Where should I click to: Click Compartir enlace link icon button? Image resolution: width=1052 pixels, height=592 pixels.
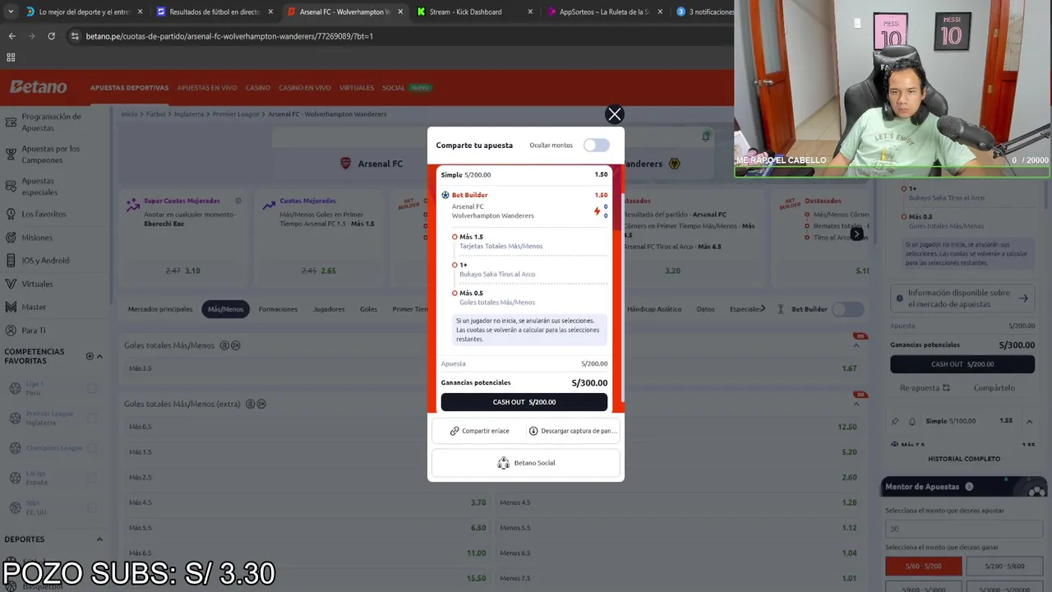(479, 431)
